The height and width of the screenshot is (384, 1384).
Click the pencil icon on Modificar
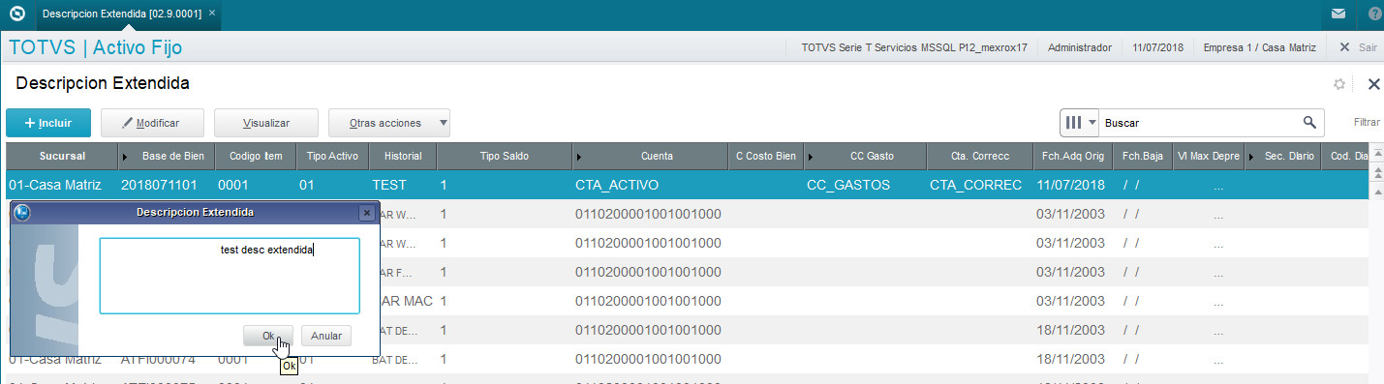(126, 124)
